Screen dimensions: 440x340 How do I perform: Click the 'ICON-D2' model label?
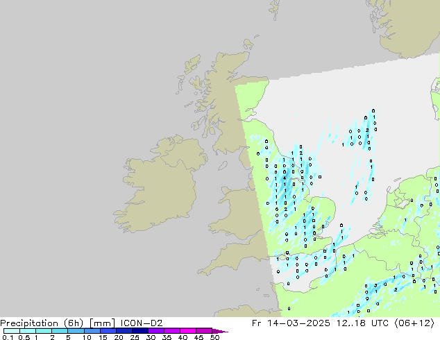pyautogui.click(x=142, y=323)
